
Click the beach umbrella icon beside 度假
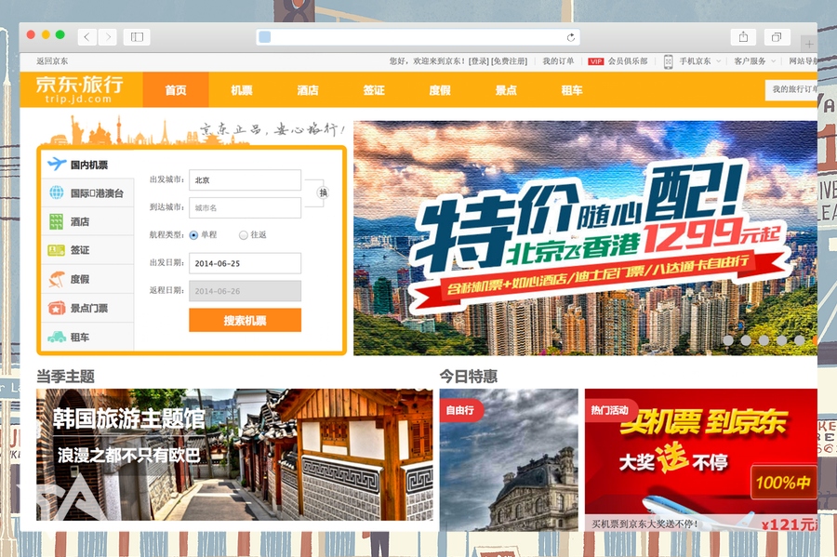point(57,279)
